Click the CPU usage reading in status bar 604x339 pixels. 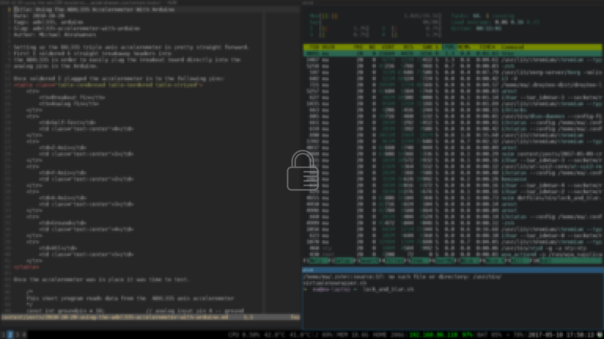pos(244,335)
